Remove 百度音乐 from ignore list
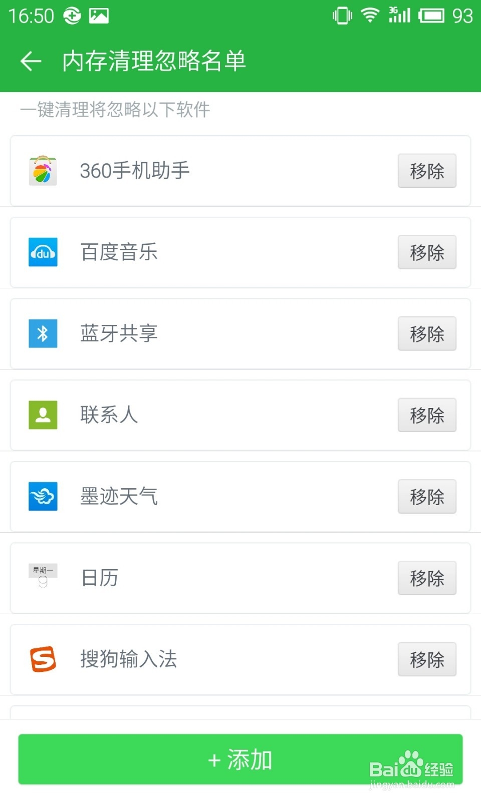Viewport: 481px width, 801px height. 427,252
